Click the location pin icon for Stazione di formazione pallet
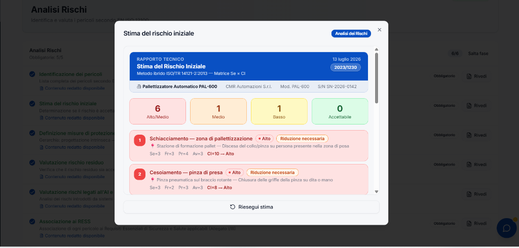Image resolution: width=519 pixels, height=248 pixels. (x=153, y=146)
